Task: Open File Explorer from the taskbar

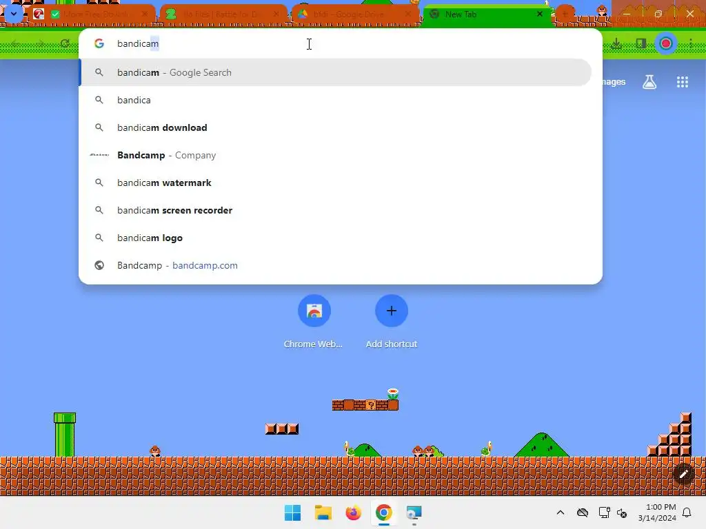Action: click(x=323, y=512)
